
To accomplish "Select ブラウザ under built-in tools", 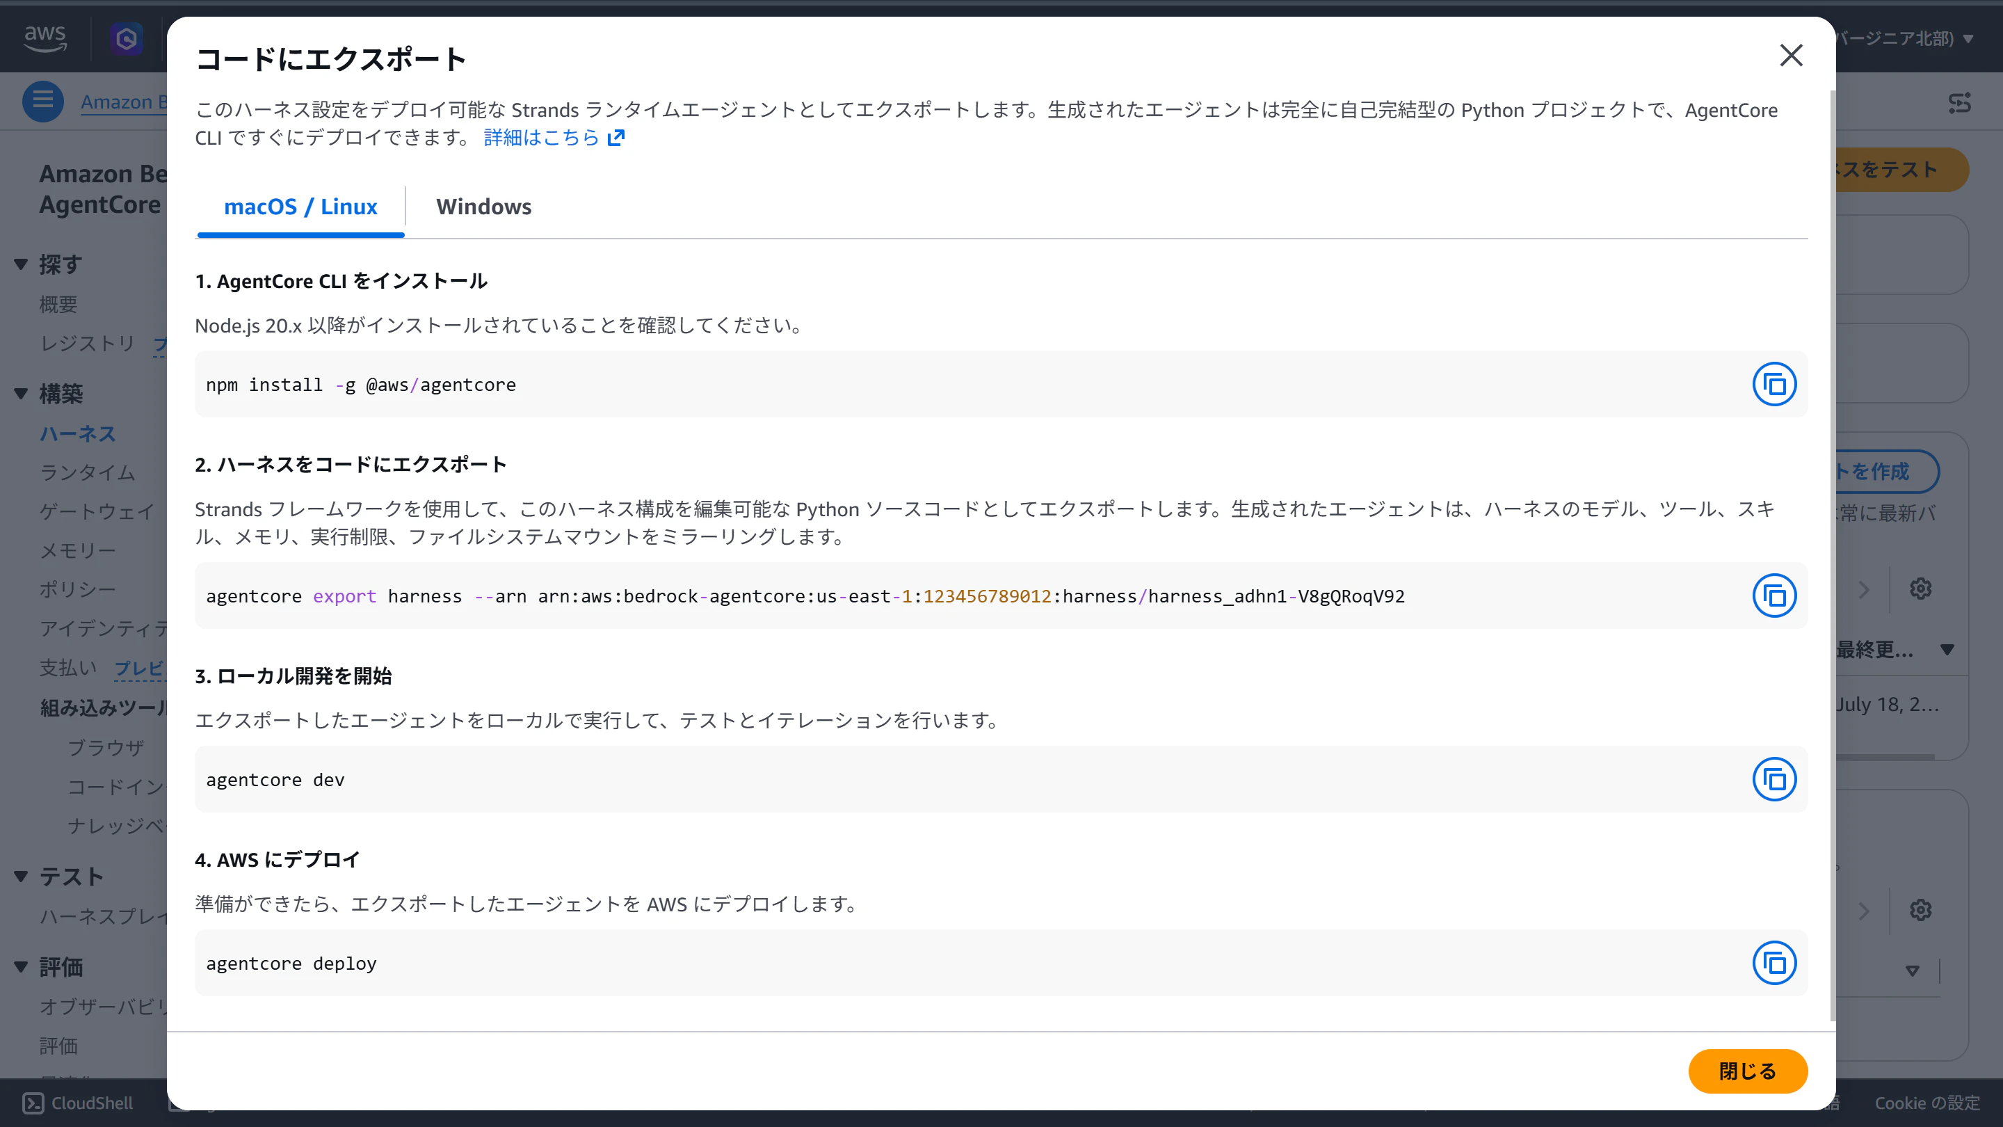I will (x=106, y=747).
